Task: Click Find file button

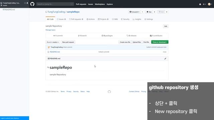Action: tap(146, 42)
